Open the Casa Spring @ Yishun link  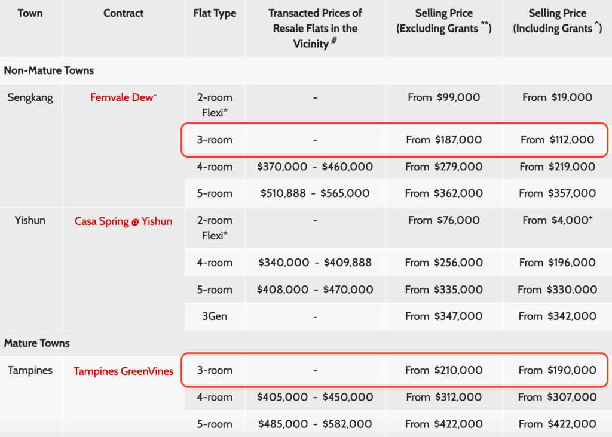pos(123,221)
